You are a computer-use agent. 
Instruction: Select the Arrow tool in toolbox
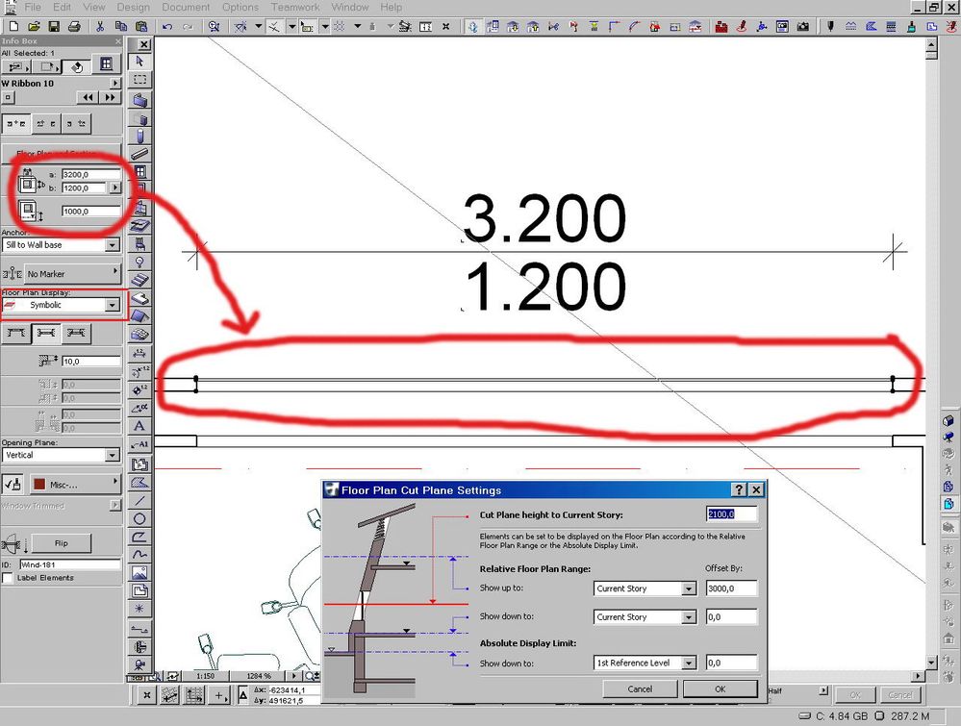pos(139,62)
